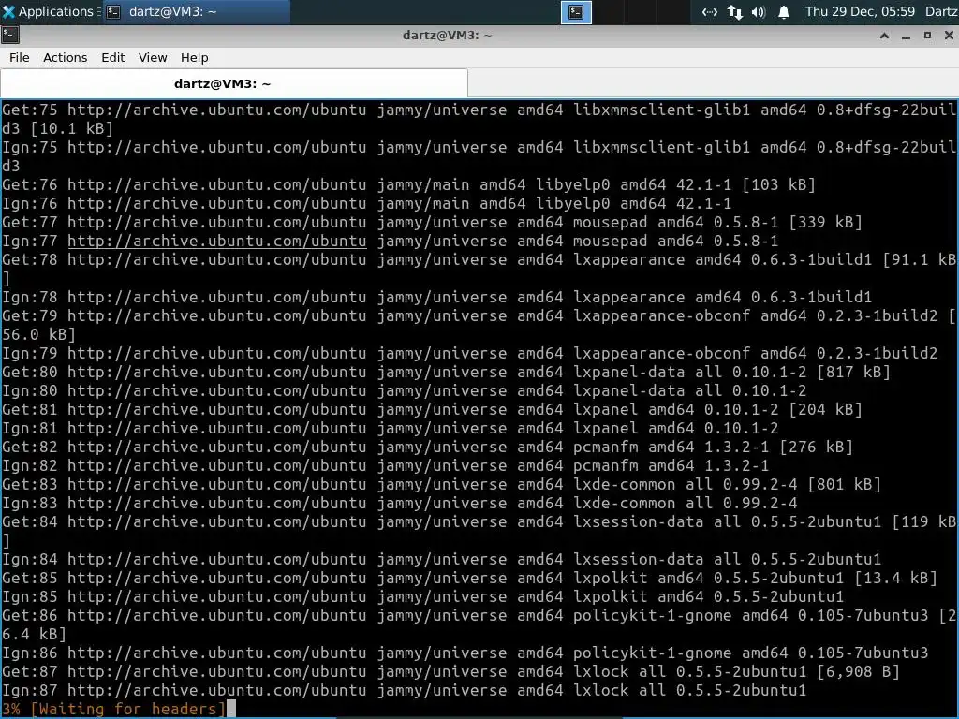Click the highlighted terminal icon in the top panel

pos(576,12)
